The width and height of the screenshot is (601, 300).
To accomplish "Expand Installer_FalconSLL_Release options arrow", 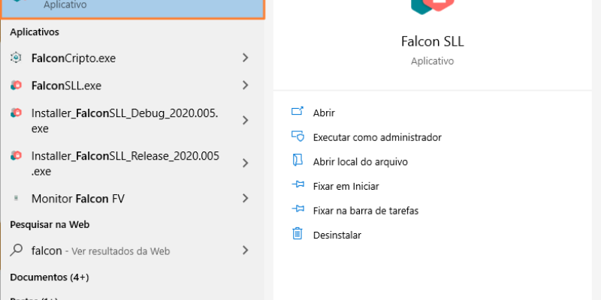I will [x=246, y=163].
